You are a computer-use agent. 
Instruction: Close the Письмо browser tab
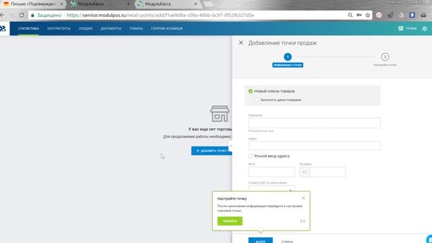tap(61, 4)
